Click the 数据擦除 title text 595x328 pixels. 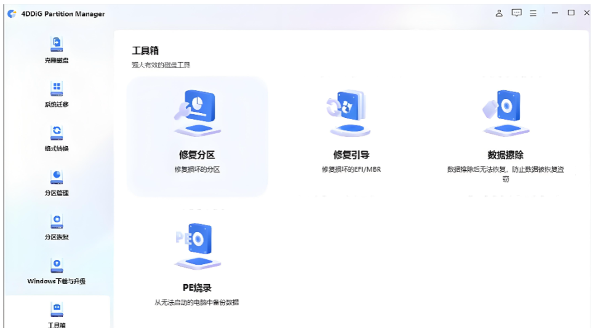click(505, 155)
